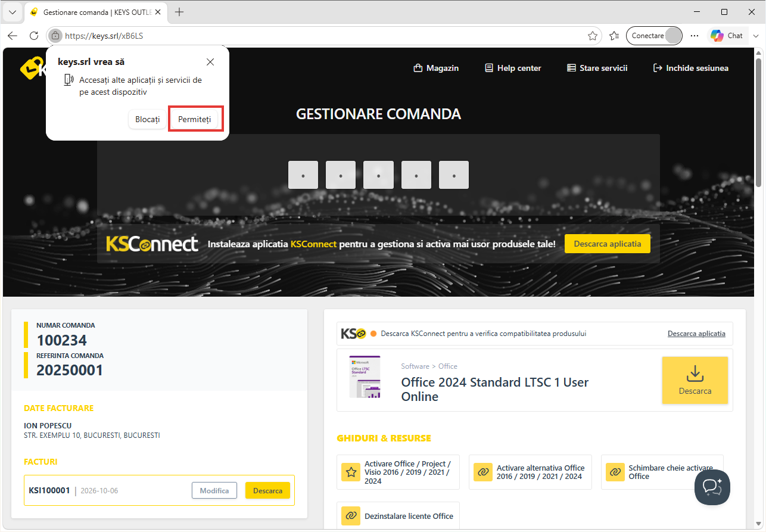Expand the chevron next to Chat
The image size is (766, 532).
coord(756,36)
